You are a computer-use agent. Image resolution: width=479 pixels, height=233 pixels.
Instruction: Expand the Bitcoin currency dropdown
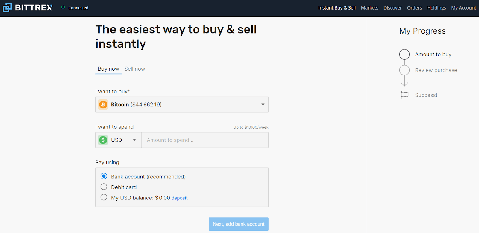pyautogui.click(x=263, y=105)
